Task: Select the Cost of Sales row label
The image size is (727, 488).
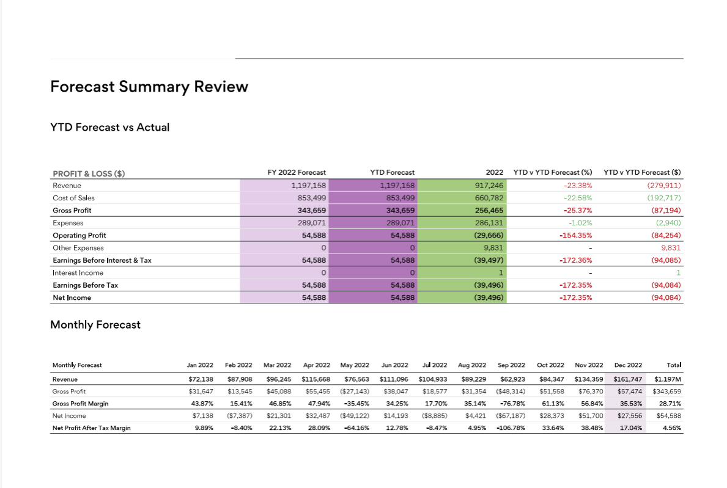Action: click(73, 198)
